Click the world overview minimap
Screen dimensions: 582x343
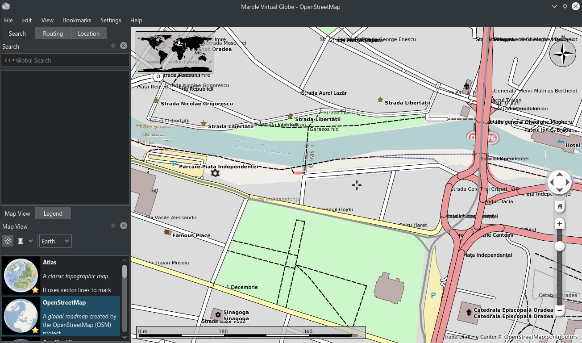(175, 52)
